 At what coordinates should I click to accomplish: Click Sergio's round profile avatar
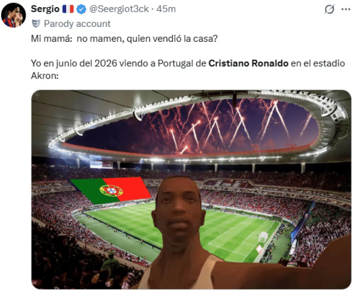[13, 15]
